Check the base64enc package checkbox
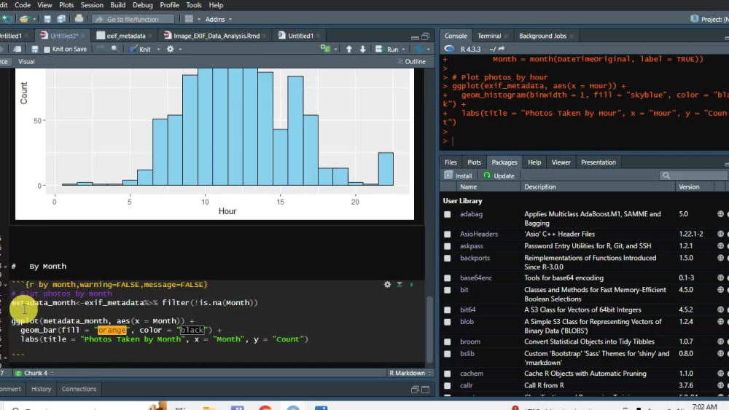Image resolution: width=729 pixels, height=410 pixels. (x=448, y=278)
